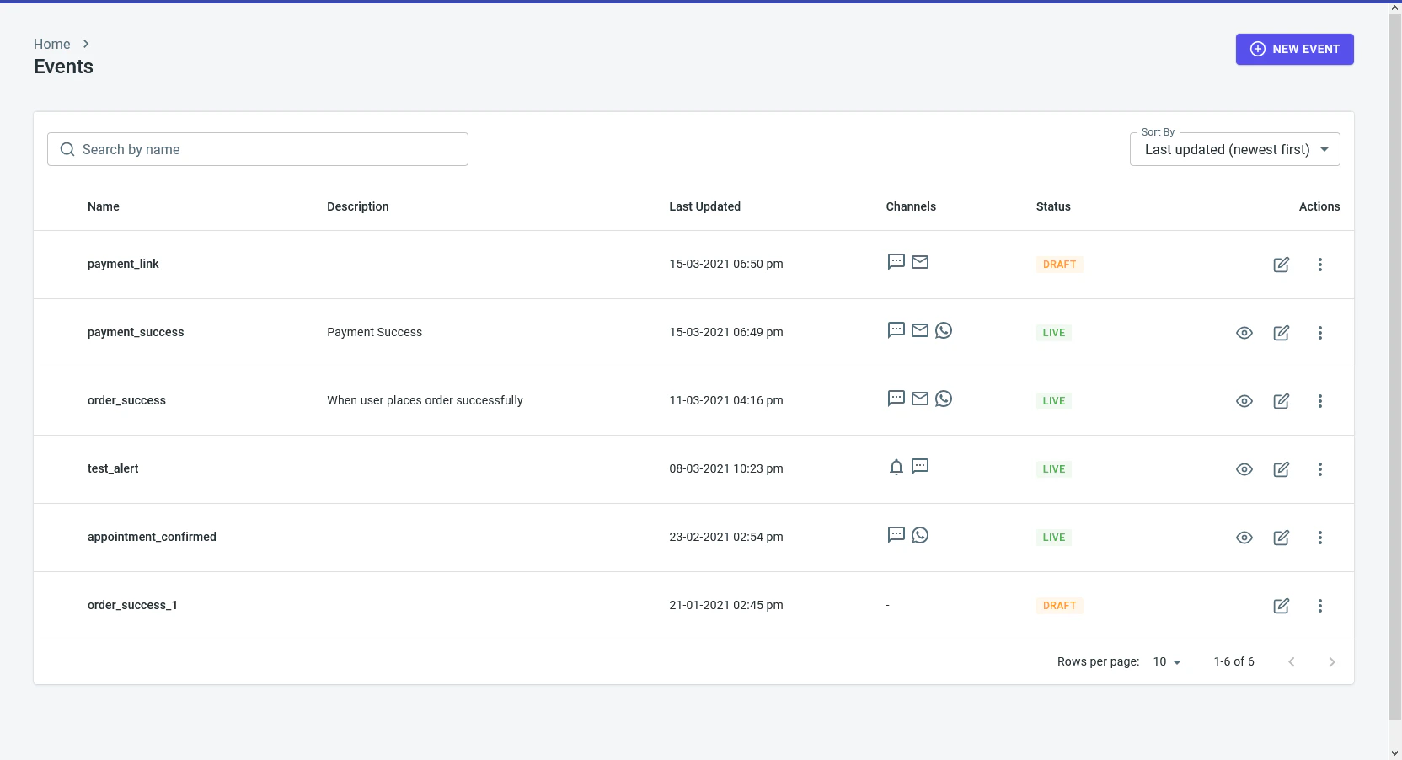The width and height of the screenshot is (1402, 760).
Task: Click the page scrollbar down arrow
Action: [1395, 753]
